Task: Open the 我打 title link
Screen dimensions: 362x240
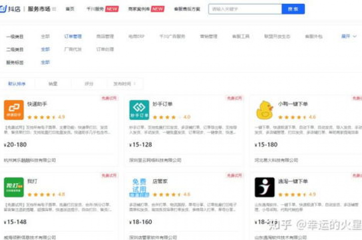Action: 33,181
